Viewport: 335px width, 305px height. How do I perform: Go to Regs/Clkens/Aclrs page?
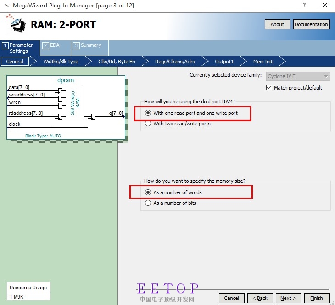175,62
